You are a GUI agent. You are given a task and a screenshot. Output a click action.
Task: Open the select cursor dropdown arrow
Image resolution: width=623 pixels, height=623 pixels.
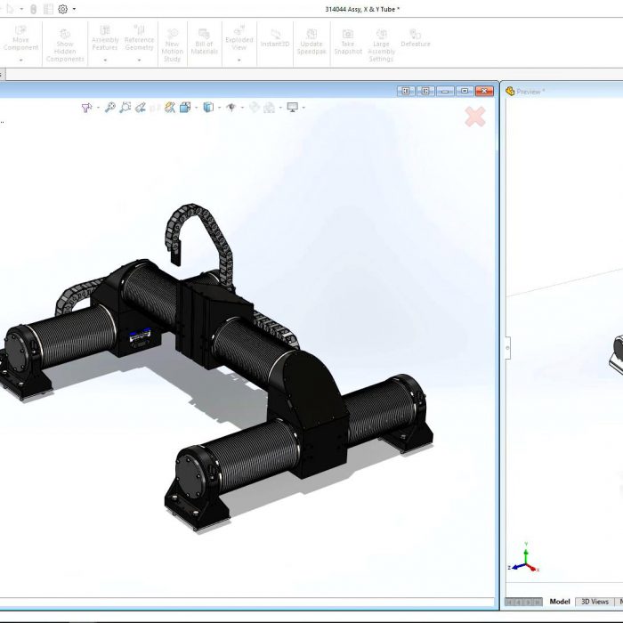(x=21, y=9)
